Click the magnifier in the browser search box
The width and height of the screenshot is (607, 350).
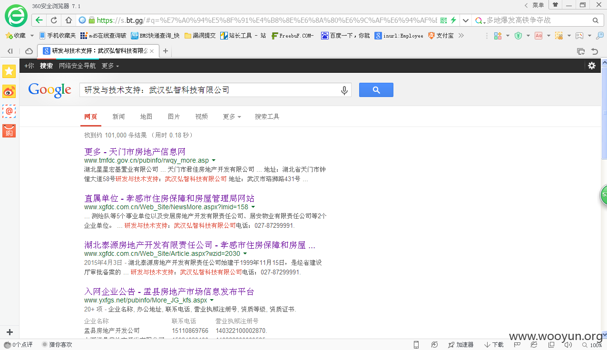[x=595, y=20]
